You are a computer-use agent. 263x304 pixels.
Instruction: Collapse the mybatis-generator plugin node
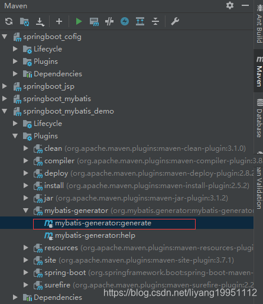pyautogui.click(x=26, y=211)
